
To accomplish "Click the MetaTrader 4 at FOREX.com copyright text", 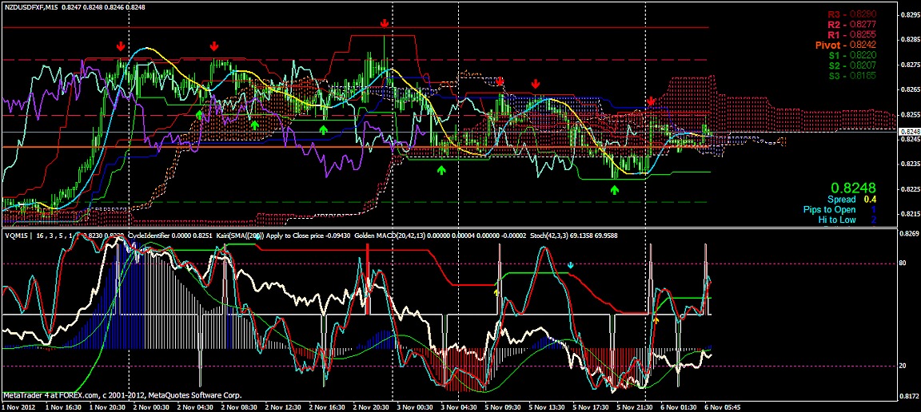I will [x=122, y=395].
